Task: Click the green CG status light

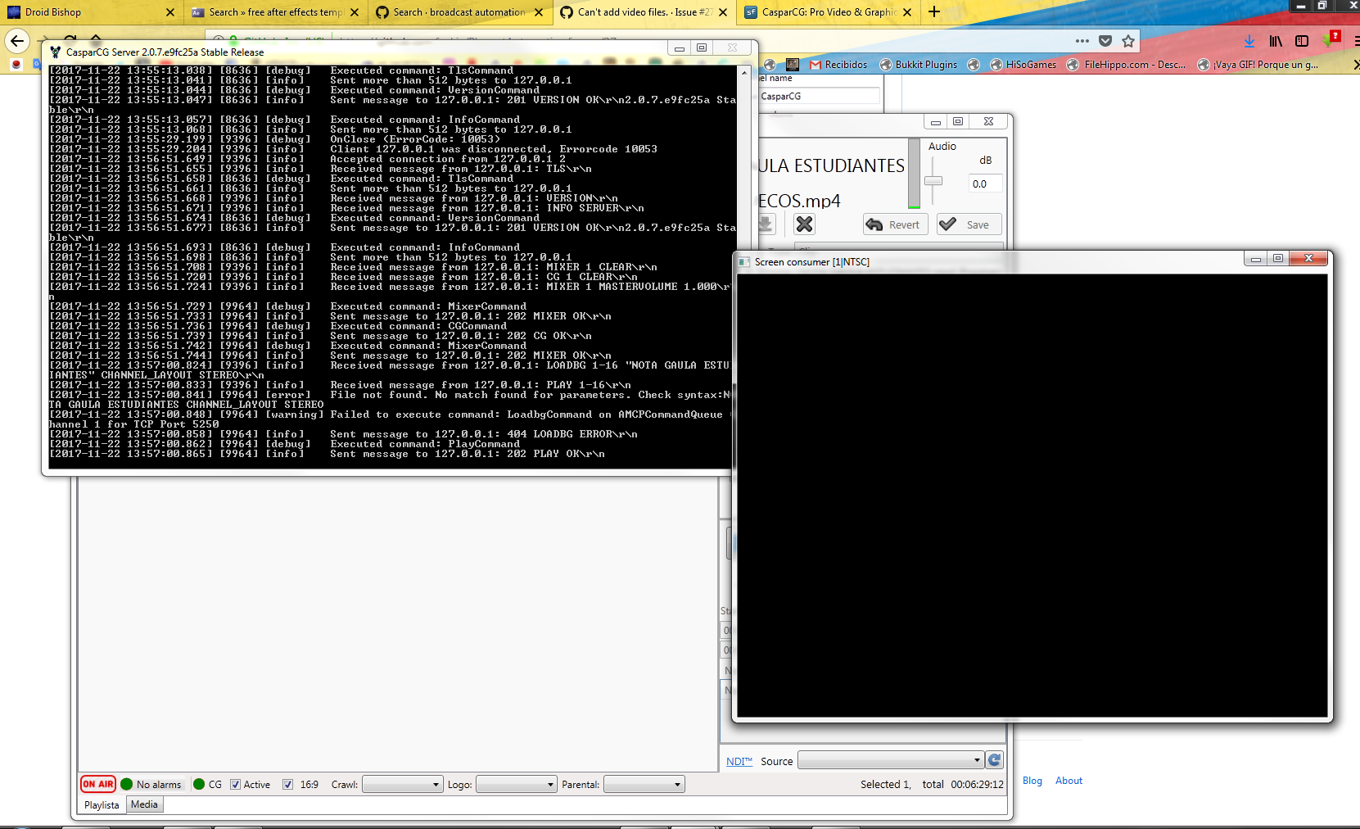Action: coord(199,784)
